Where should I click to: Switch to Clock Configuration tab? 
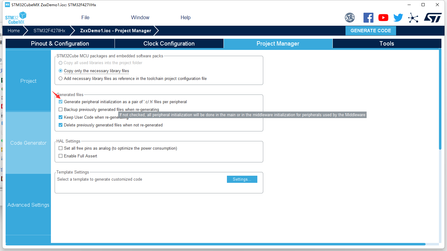point(169,43)
